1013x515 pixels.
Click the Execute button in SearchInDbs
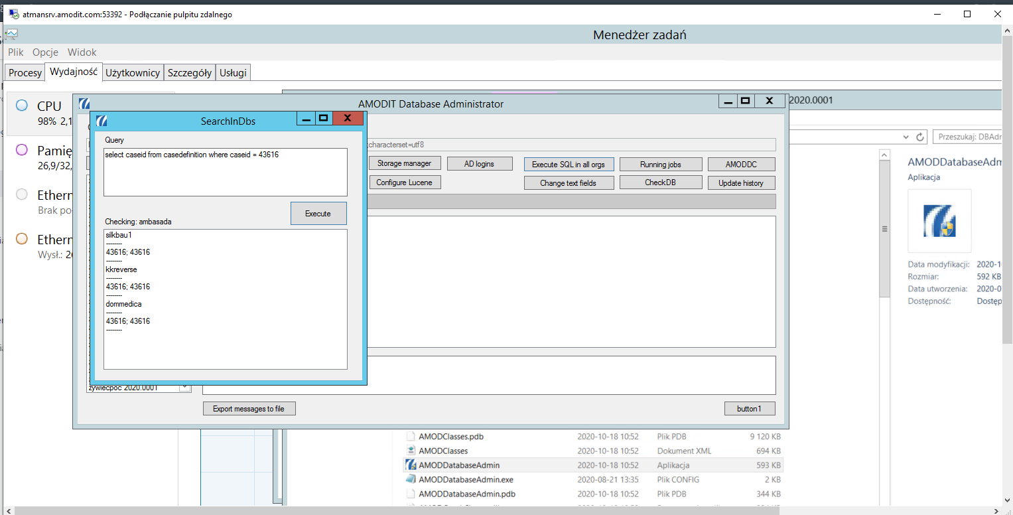point(318,214)
